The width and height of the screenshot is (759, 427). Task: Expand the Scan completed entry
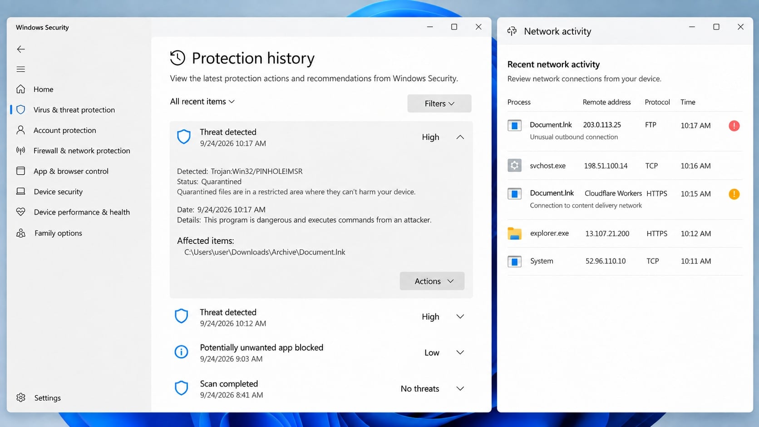tap(460, 388)
